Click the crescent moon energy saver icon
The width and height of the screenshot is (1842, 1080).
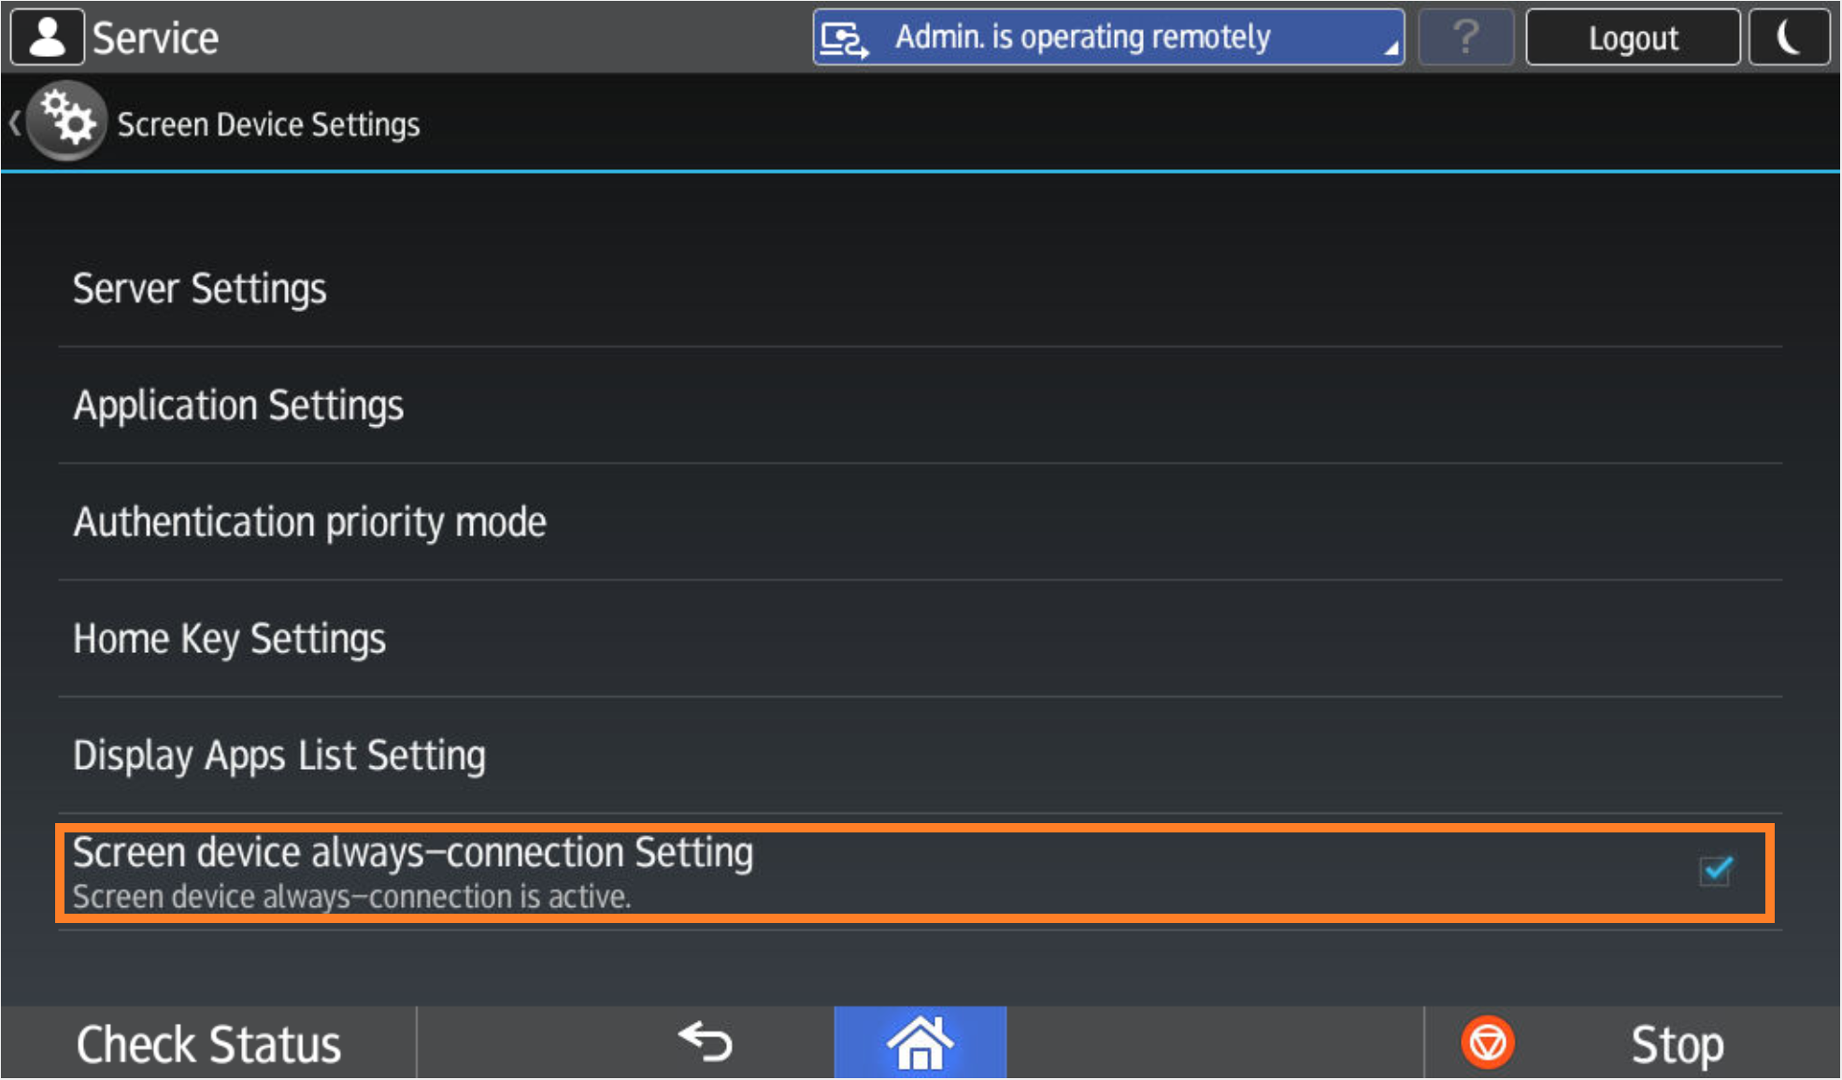1788,37
